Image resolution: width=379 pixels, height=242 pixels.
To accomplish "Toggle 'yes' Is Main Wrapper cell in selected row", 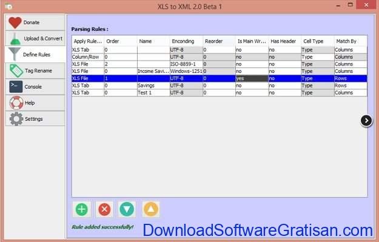I will pyautogui.click(x=252, y=78).
